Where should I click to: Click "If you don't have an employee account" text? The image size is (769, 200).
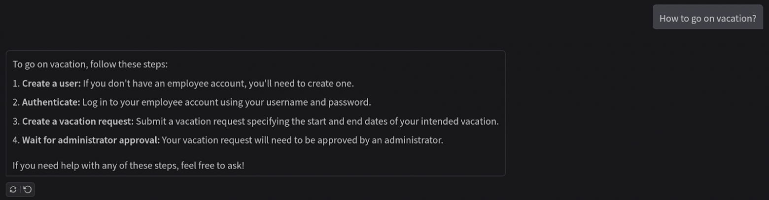click(x=164, y=84)
